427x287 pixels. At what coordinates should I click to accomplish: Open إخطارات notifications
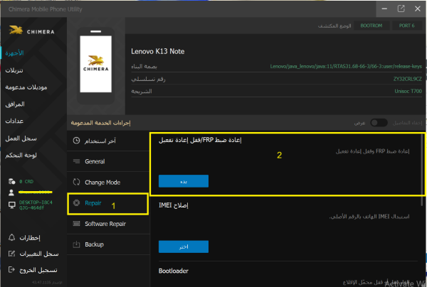30,238
